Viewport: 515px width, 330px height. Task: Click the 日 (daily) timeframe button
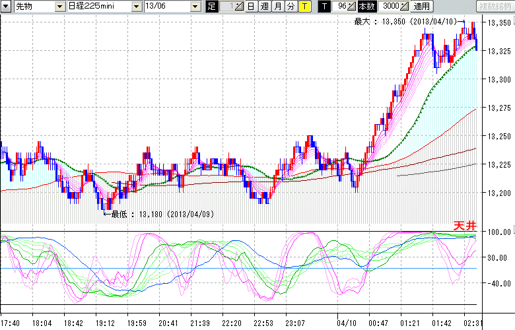(x=252, y=7)
